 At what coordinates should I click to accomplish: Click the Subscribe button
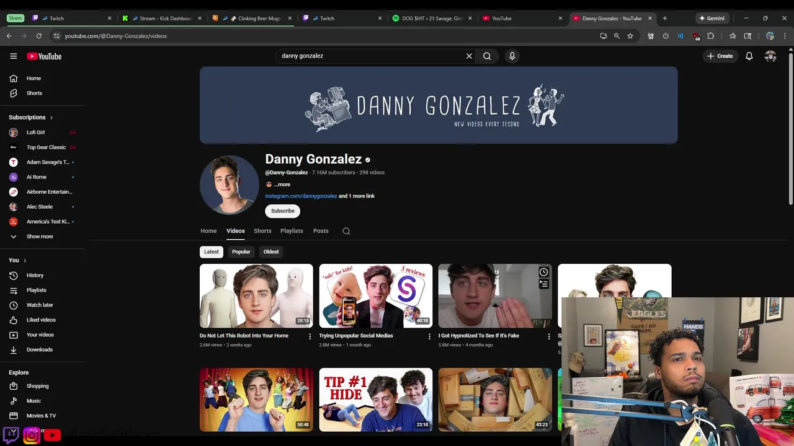(x=283, y=211)
